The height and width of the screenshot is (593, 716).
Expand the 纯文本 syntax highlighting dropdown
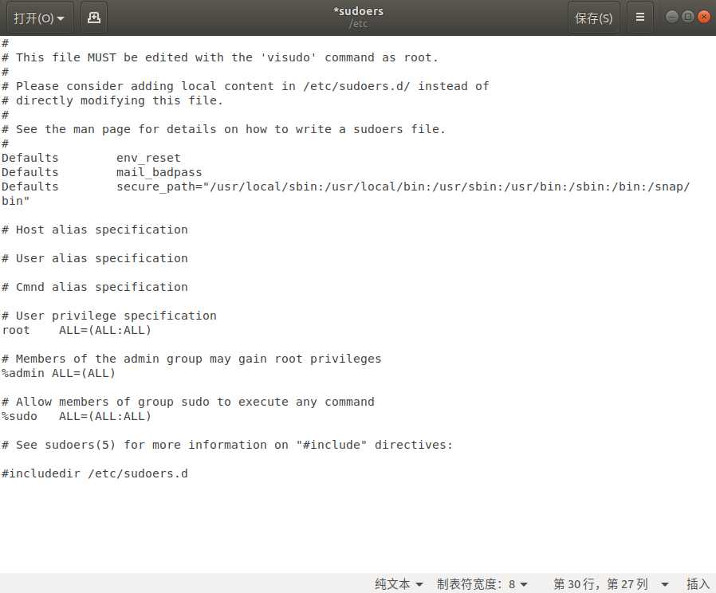399,584
